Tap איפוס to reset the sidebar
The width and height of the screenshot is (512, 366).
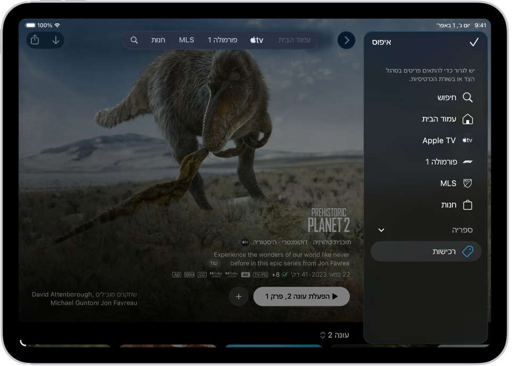coord(381,42)
